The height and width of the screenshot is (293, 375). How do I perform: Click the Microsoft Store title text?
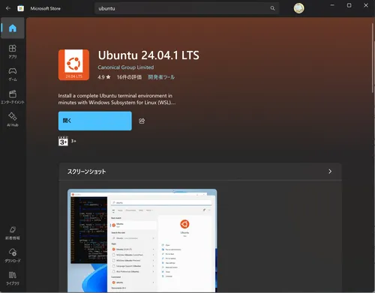[x=45, y=8]
